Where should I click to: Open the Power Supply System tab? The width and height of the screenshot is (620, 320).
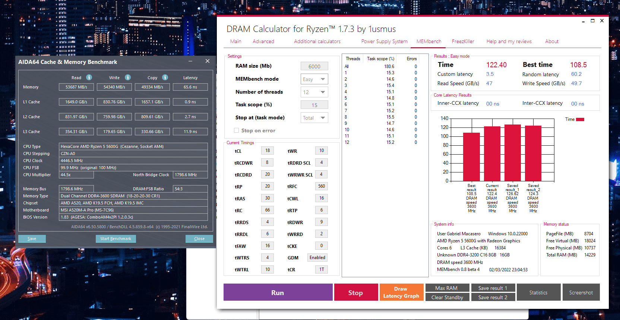tap(384, 41)
